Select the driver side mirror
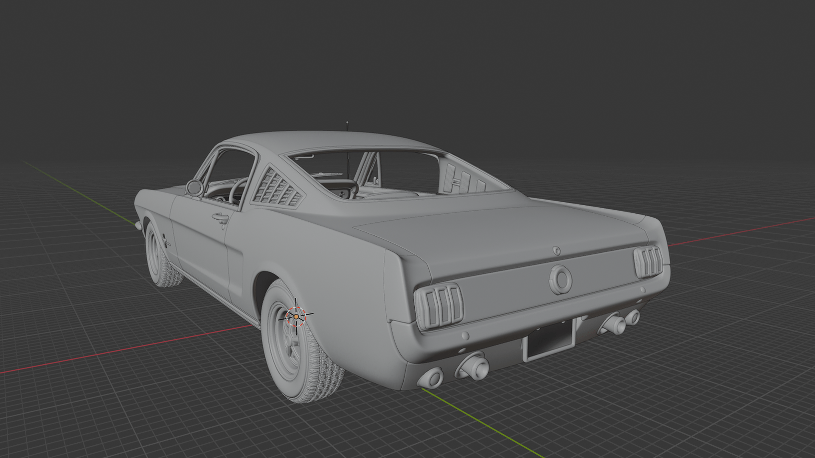The width and height of the screenshot is (815, 458). [195, 187]
